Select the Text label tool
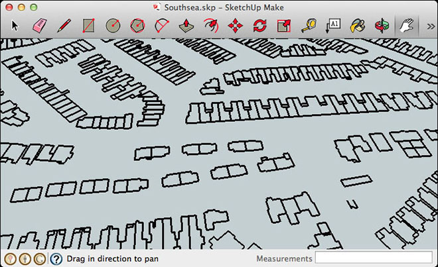Image resolution: width=438 pixels, height=267 pixels. click(x=333, y=26)
